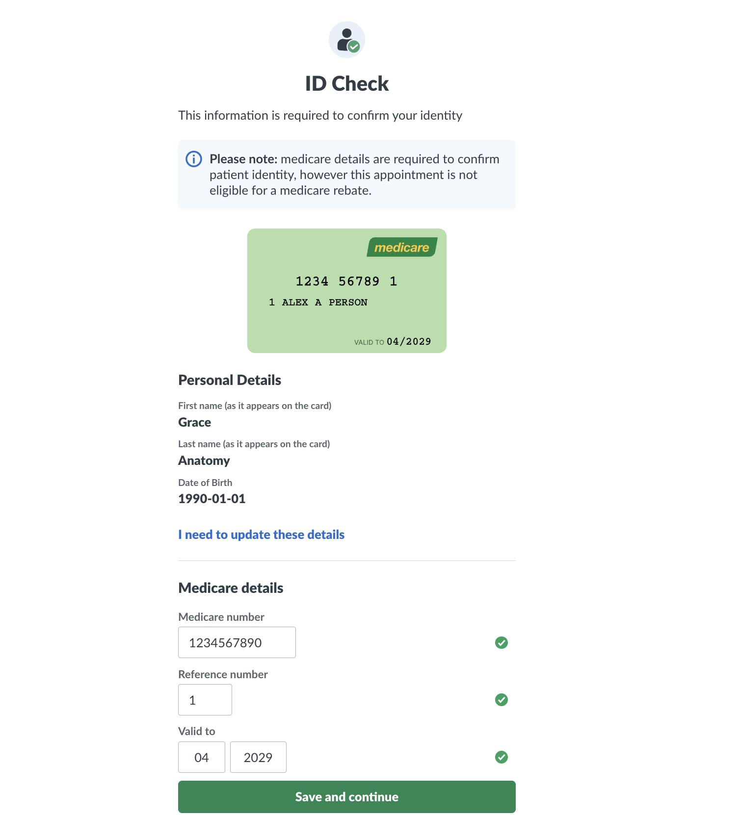
Task: Click the ID Check person icon
Action: 346,40
